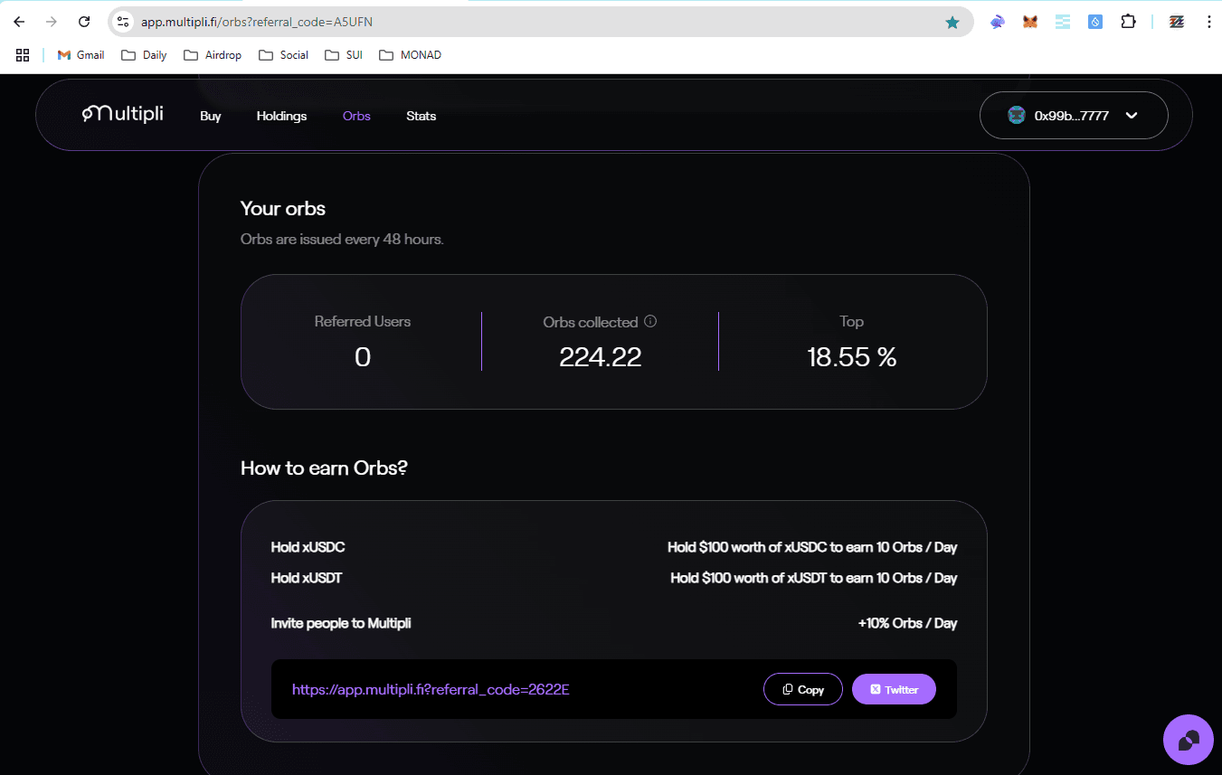This screenshot has width=1222, height=775.
Task: Share referral link on Twitter
Action: pos(894,689)
